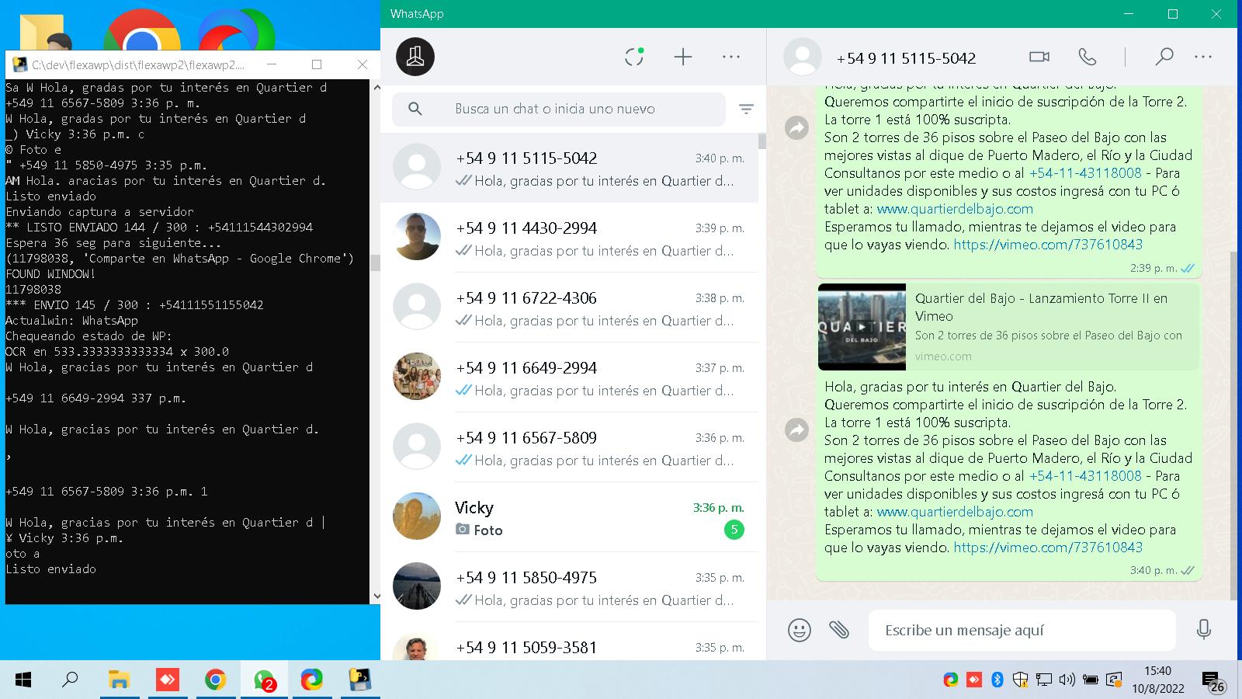Start a voice call in the chat header
1242x699 pixels.
[x=1088, y=57]
